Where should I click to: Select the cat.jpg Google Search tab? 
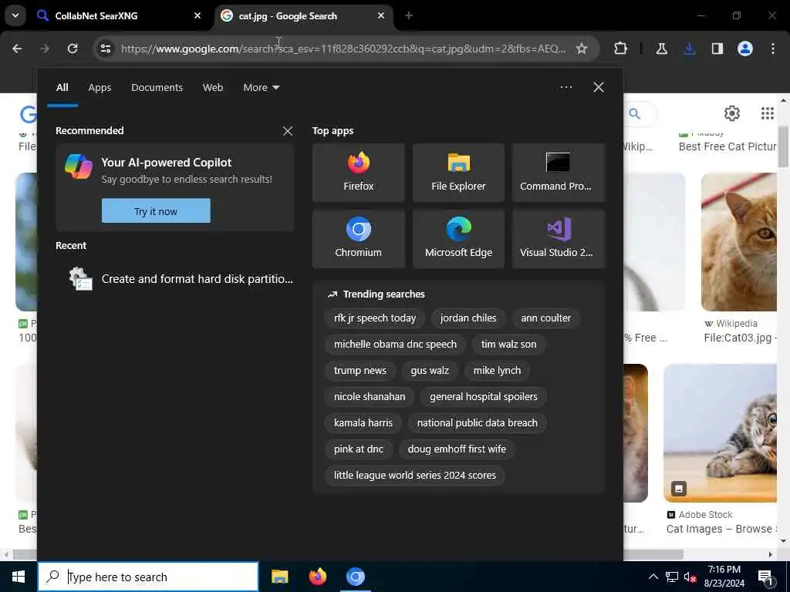click(x=305, y=15)
